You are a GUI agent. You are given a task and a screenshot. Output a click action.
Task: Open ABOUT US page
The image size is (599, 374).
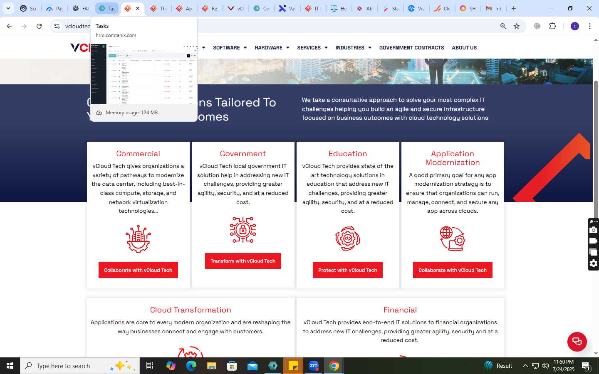point(464,48)
